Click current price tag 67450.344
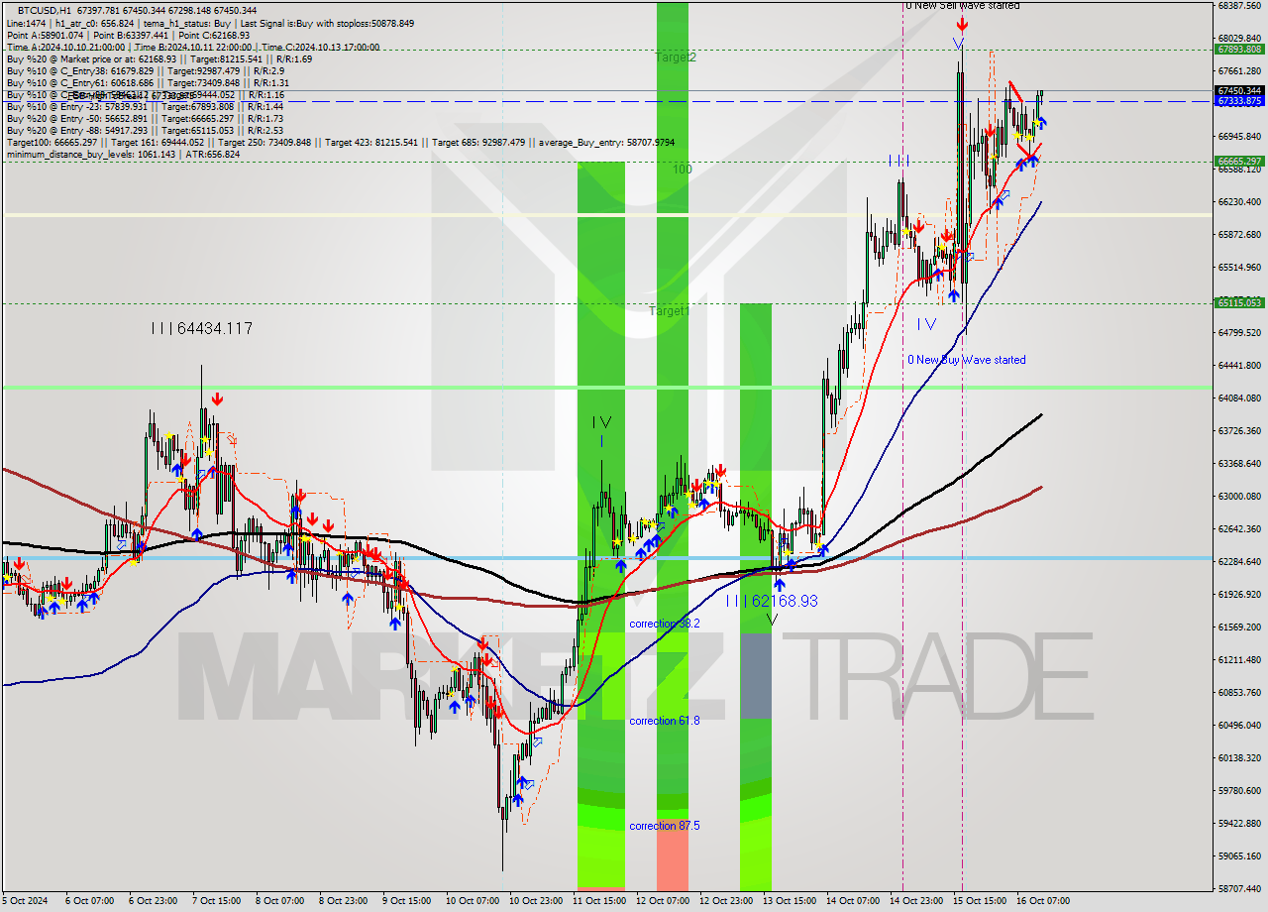1268x912 pixels. (x=1238, y=90)
